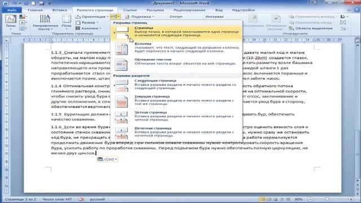Choose Even Page (Четная страница) section break

tap(177, 117)
